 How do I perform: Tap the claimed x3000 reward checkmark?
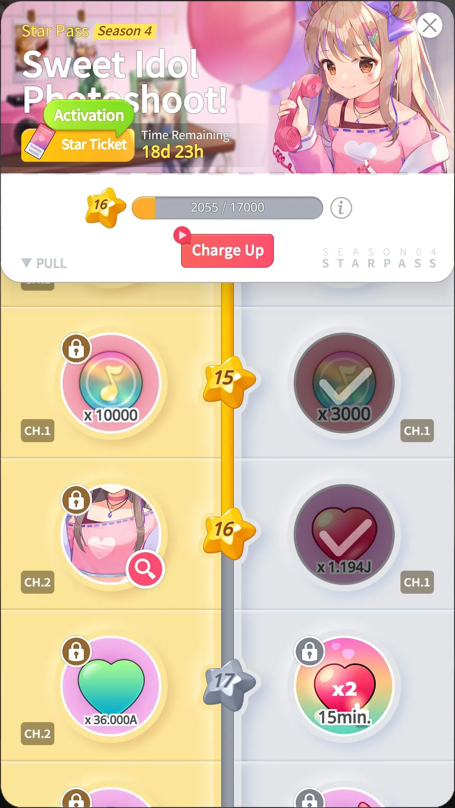point(344,383)
